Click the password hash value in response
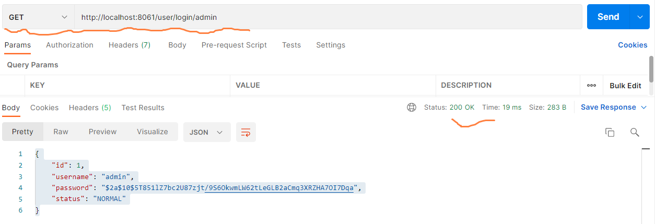Screen dimensions: 655x224 coord(230,188)
